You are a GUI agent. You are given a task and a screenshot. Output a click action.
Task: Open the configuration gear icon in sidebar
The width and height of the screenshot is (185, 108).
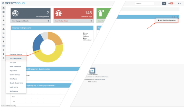[x=4, y=54]
